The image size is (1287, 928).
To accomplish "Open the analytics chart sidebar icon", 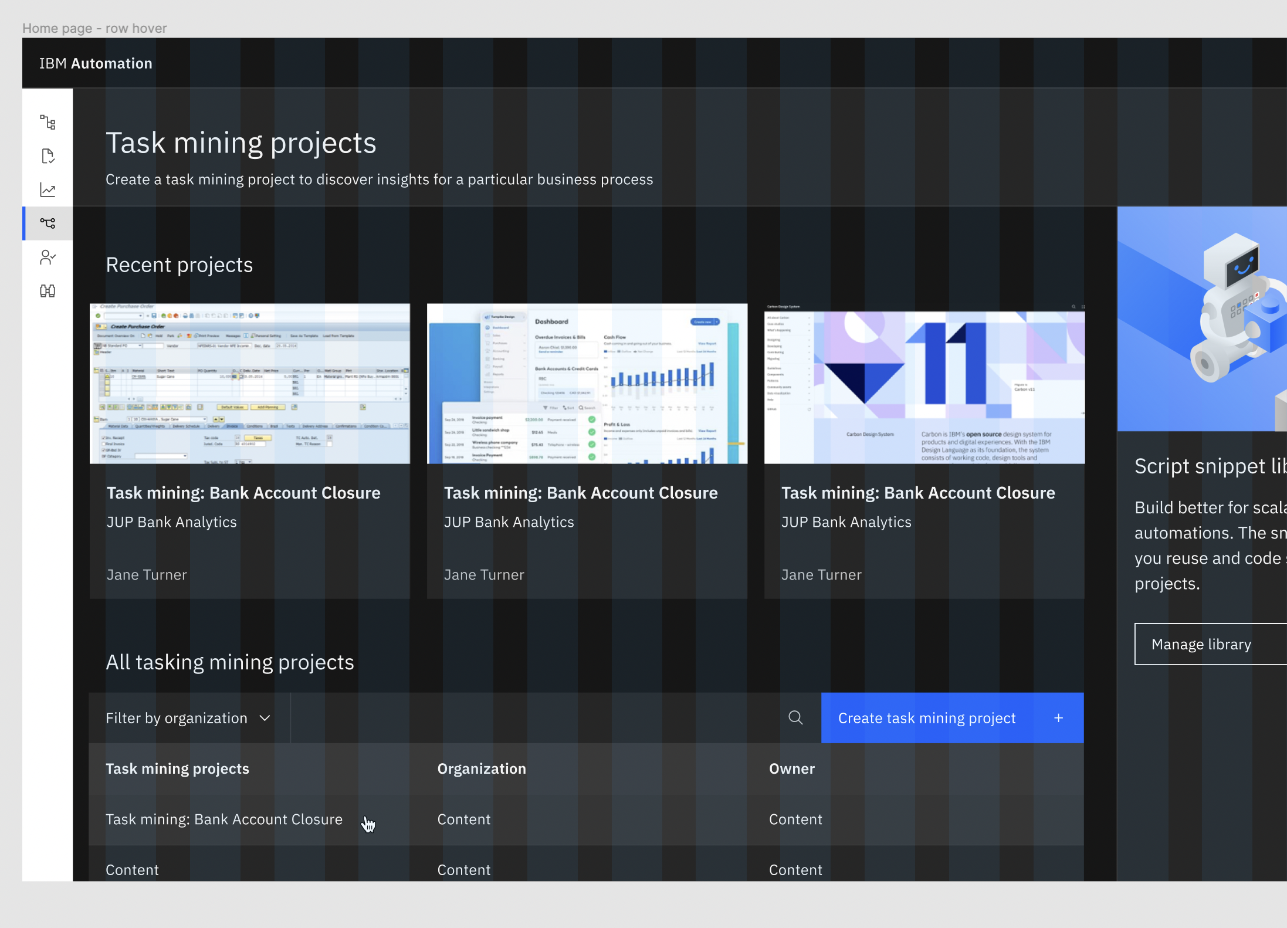I will [x=48, y=189].
